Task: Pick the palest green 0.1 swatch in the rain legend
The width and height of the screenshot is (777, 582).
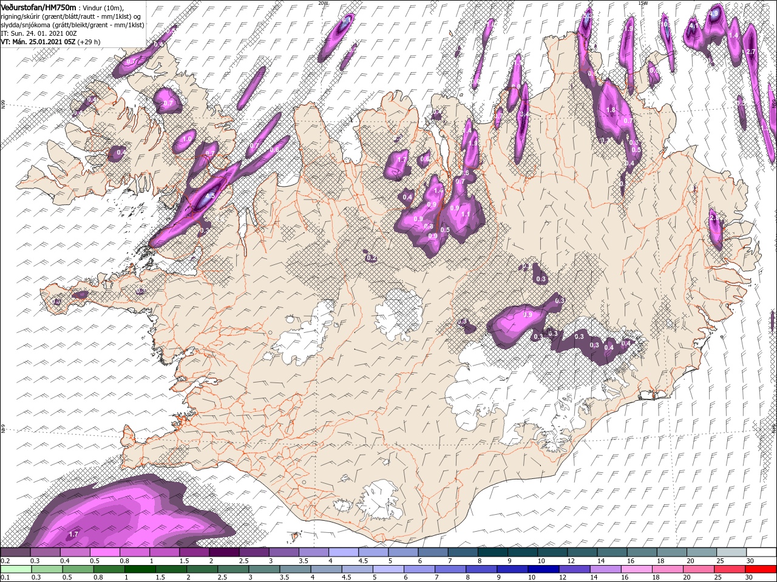Action: (16, 569)
